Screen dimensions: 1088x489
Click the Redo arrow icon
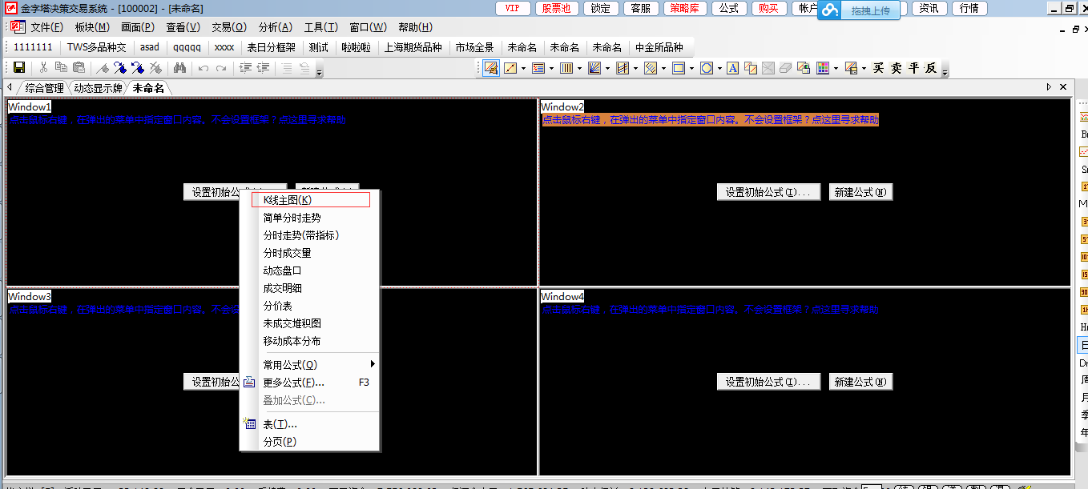[x=221, y=68]
